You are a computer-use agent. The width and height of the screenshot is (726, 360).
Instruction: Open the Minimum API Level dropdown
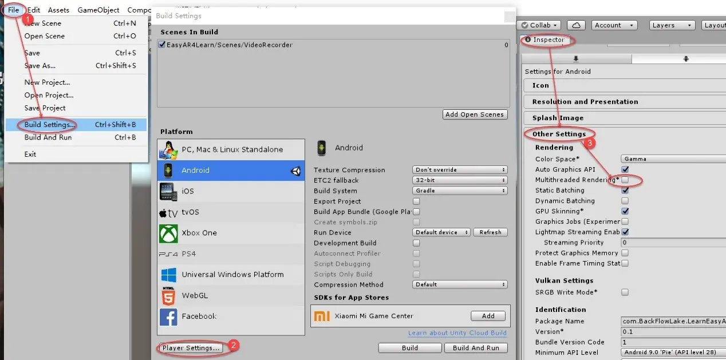(x=673, y=353)
